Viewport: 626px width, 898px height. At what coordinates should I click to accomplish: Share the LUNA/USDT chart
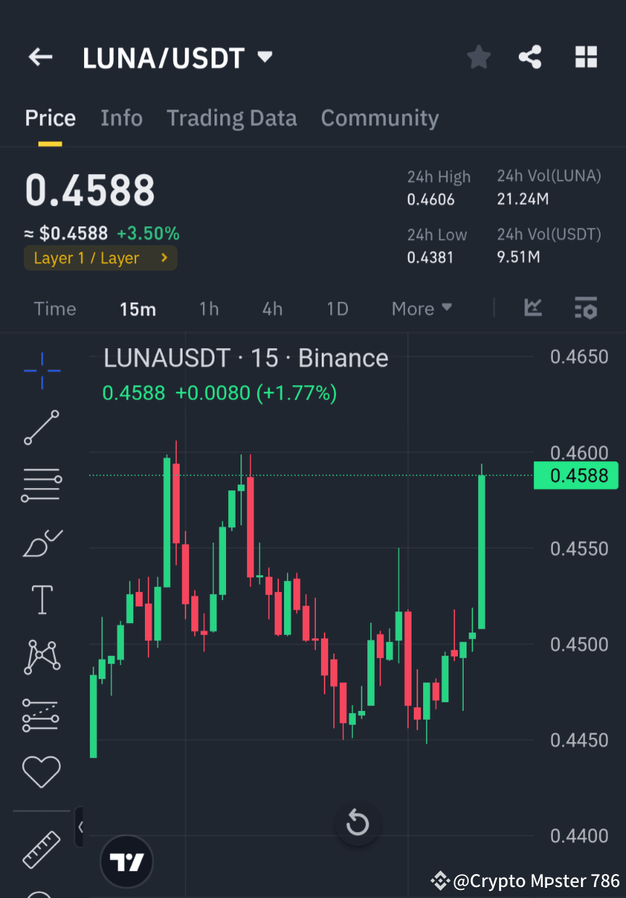[x=530, y=57]
